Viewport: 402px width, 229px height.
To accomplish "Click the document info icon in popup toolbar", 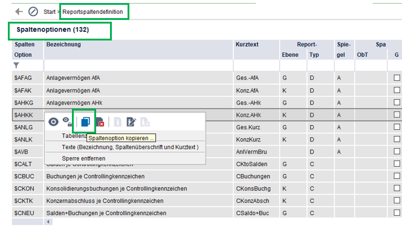I will [117, 122].
